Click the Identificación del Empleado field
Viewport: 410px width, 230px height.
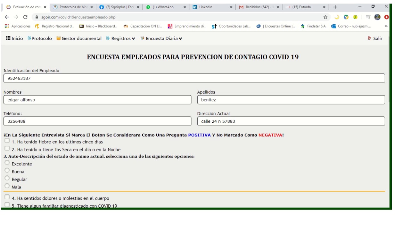[194, 78]
